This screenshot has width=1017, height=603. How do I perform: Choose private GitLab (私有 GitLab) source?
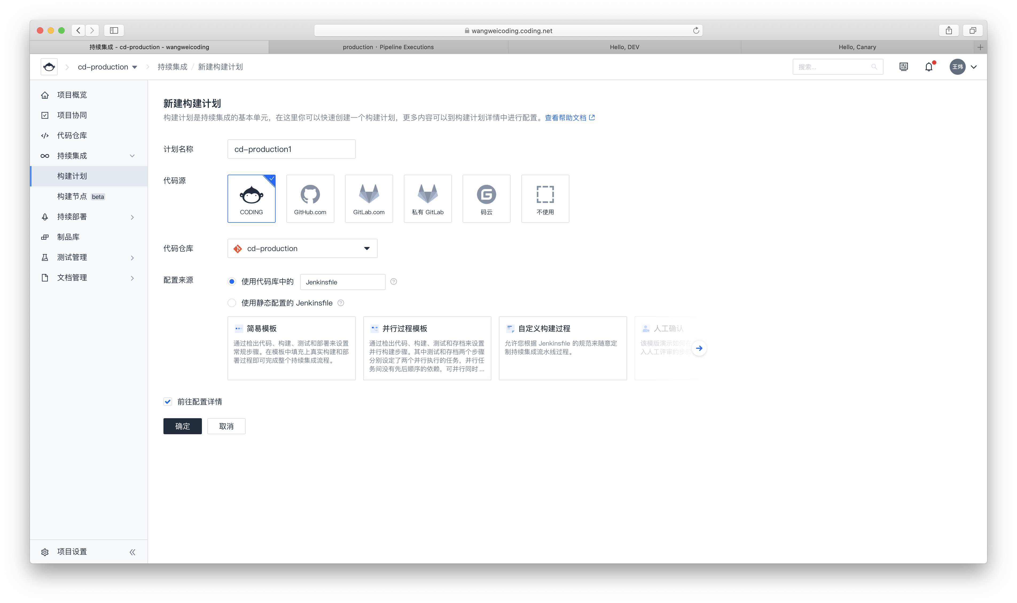428,199
